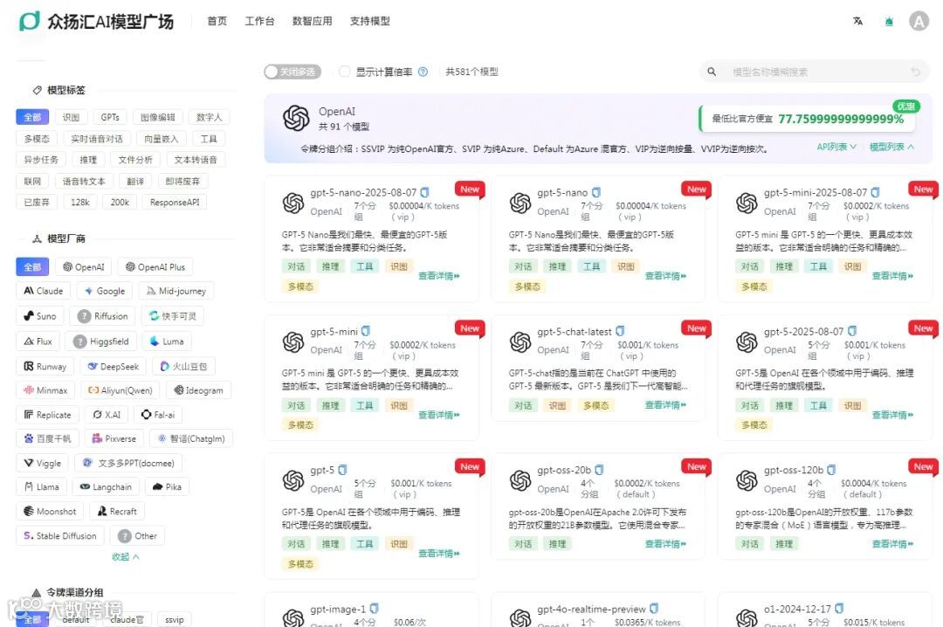
Task: Copy the gpt-5 model name
Action: (342, 470)
